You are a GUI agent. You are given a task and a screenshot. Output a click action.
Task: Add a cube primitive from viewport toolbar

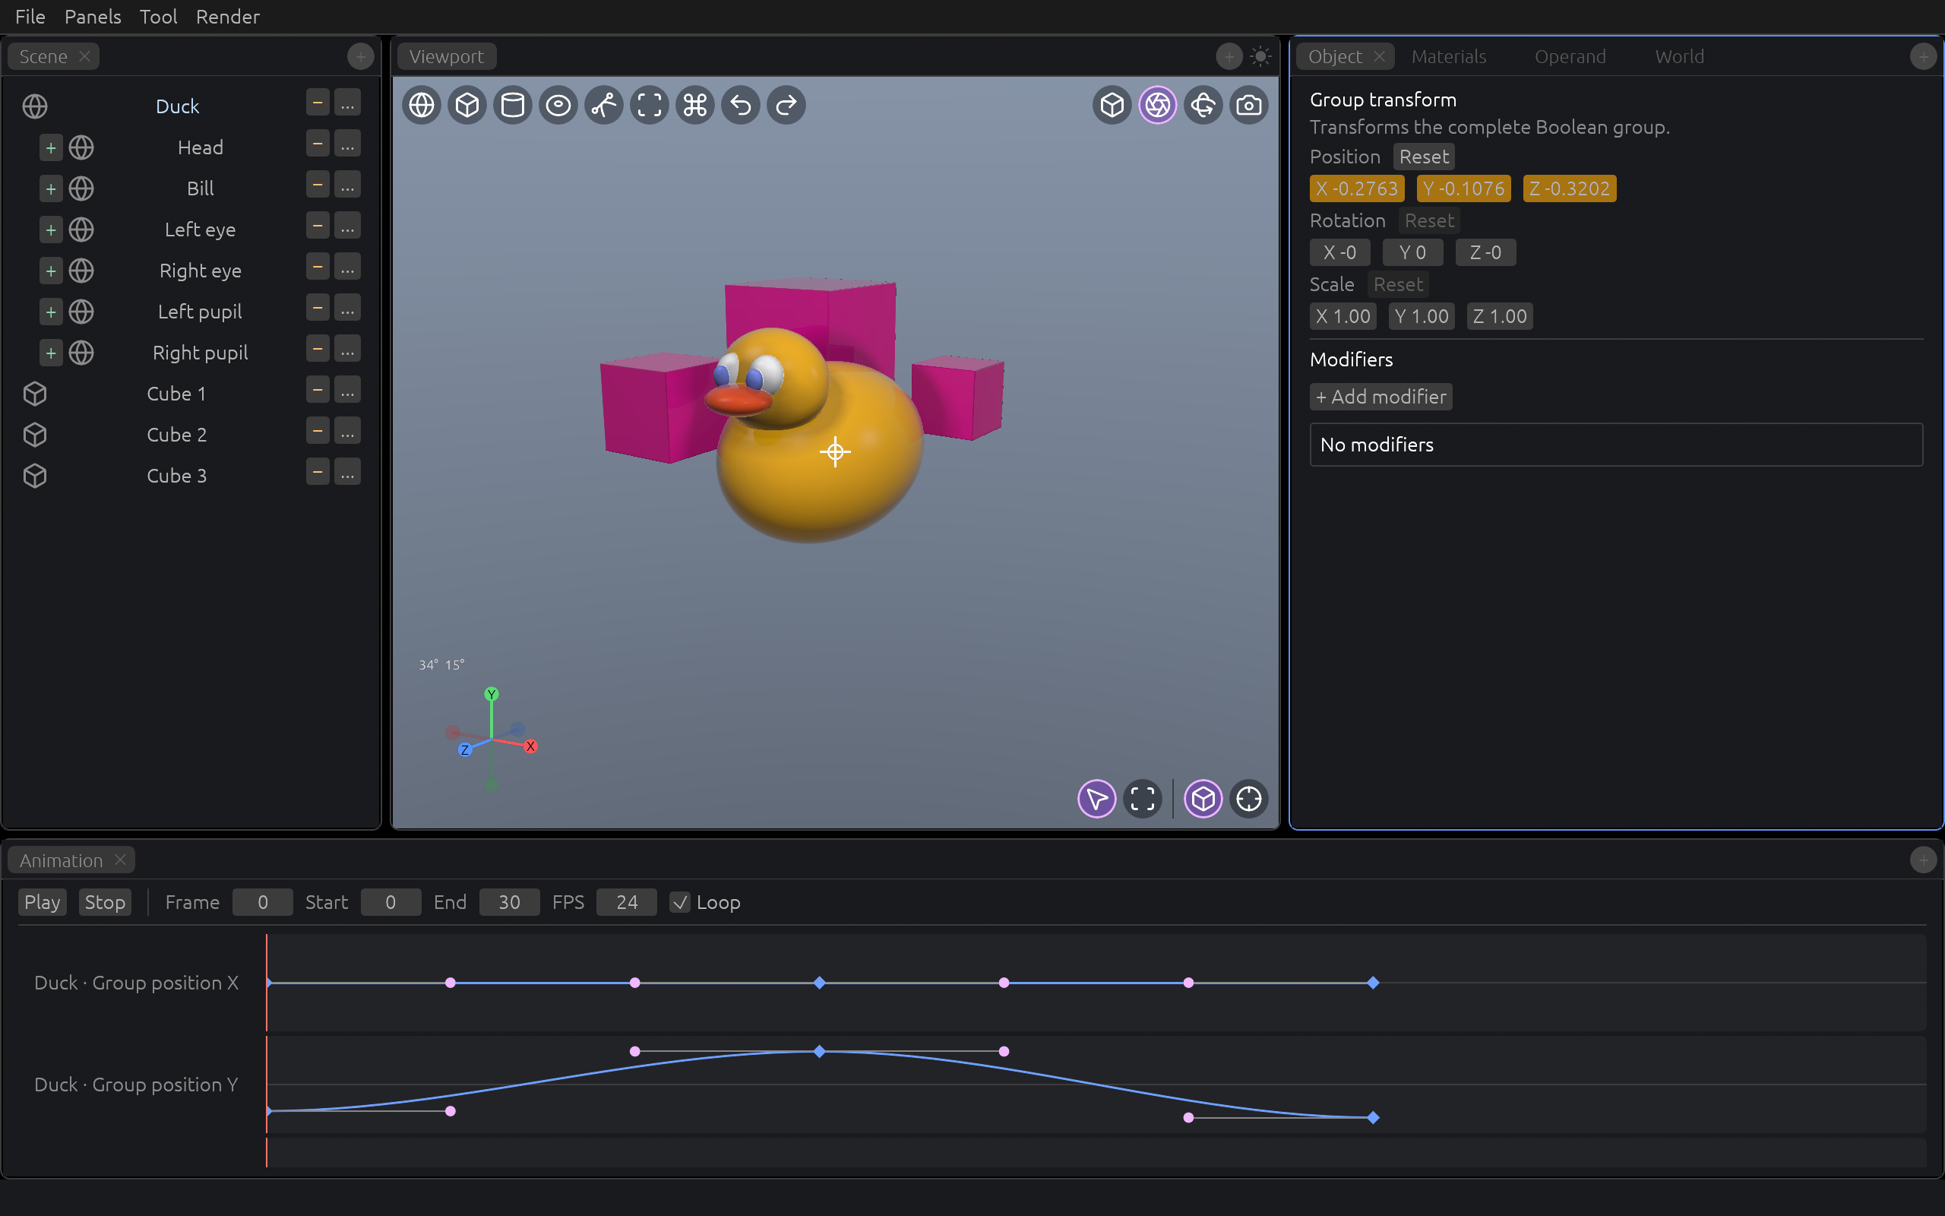pyautogui.click(x=467, y=105)
